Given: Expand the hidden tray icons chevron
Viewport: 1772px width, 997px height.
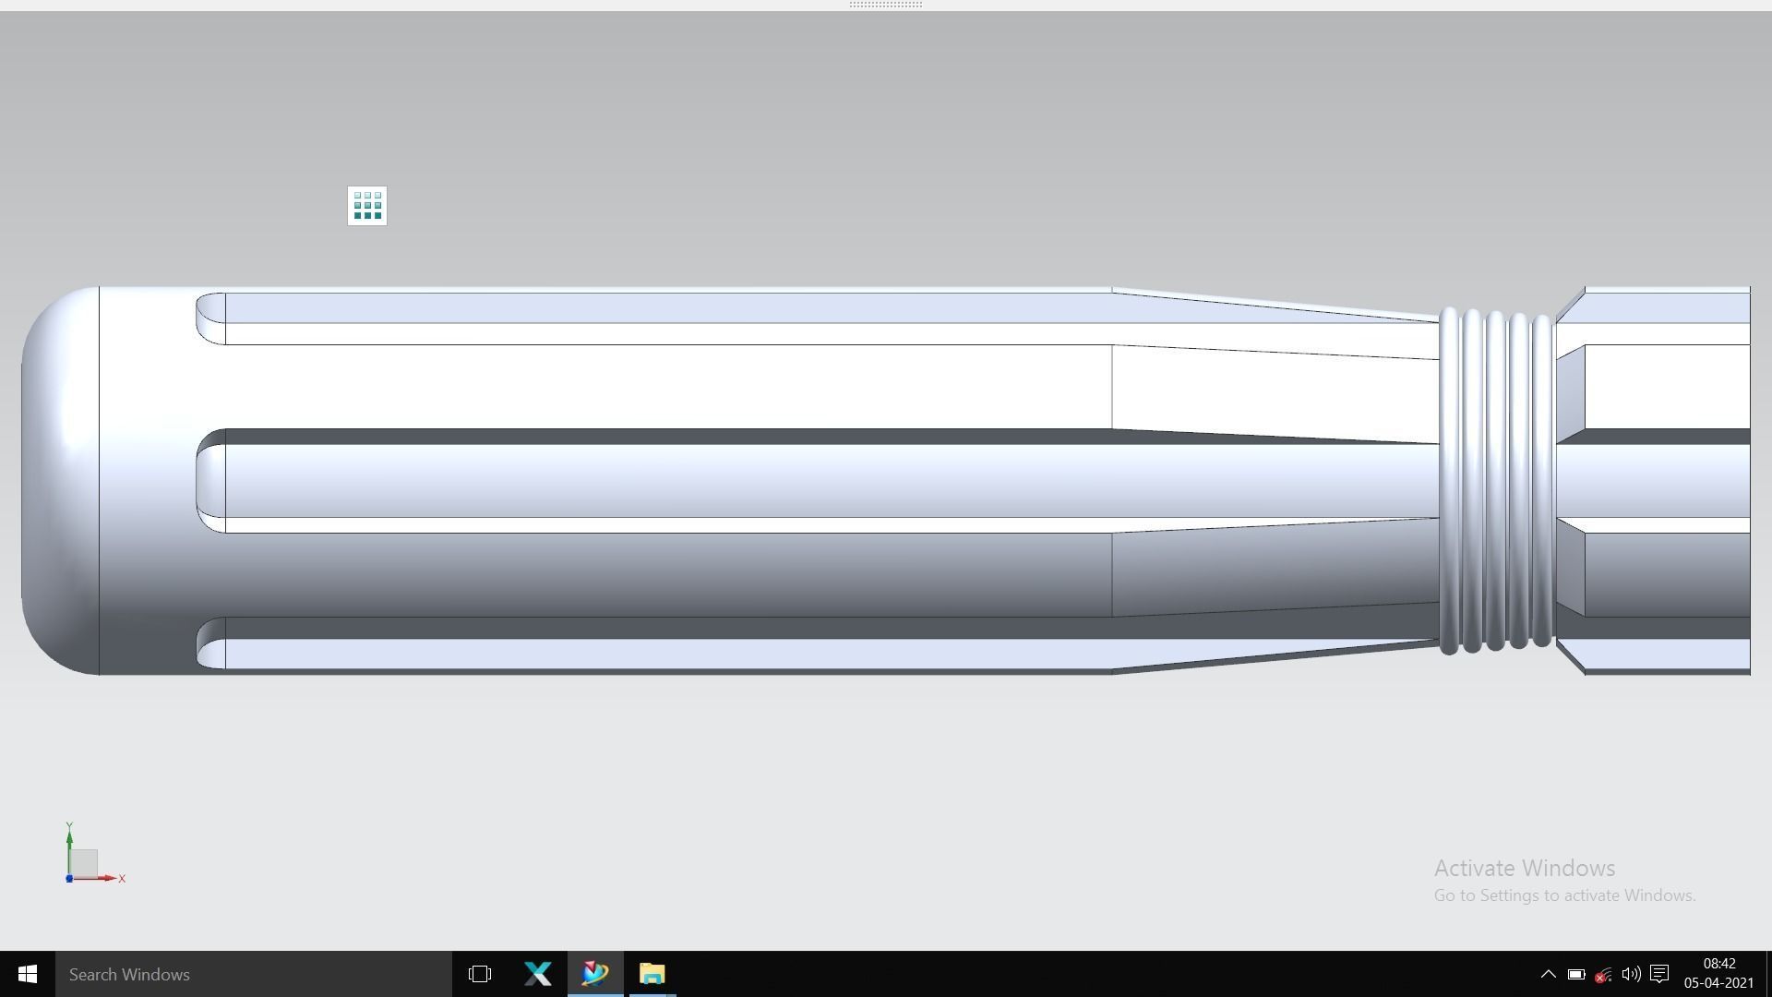Looking at the screenshot, I should pos(1549,974).
